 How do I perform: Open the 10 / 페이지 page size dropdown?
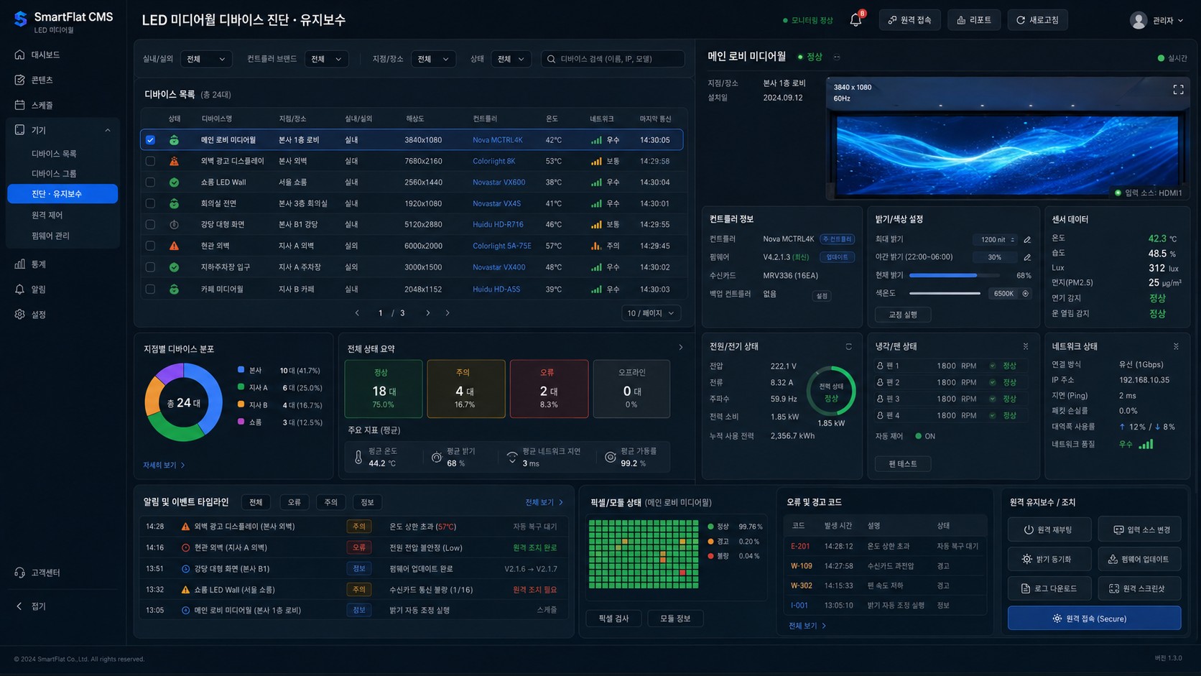(651, 313)
